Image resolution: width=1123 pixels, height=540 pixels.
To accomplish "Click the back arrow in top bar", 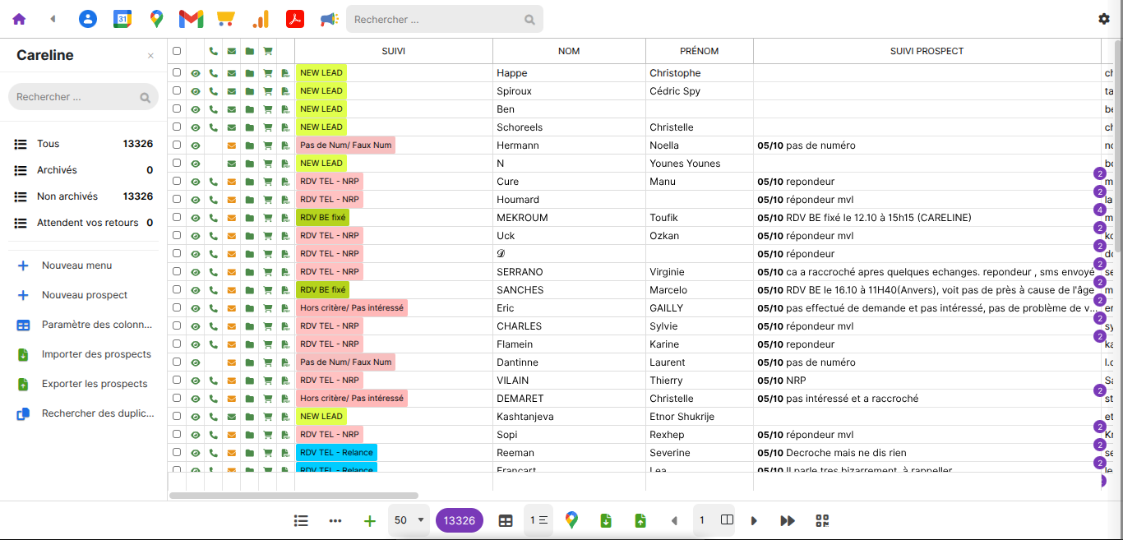I will point(53,19).
